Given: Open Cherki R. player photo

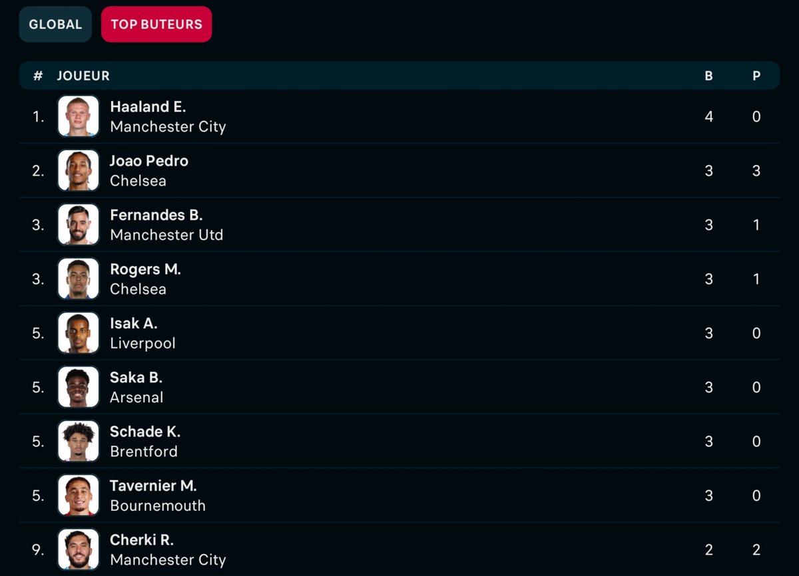Looking at the screenshot, I should [79, 550].
